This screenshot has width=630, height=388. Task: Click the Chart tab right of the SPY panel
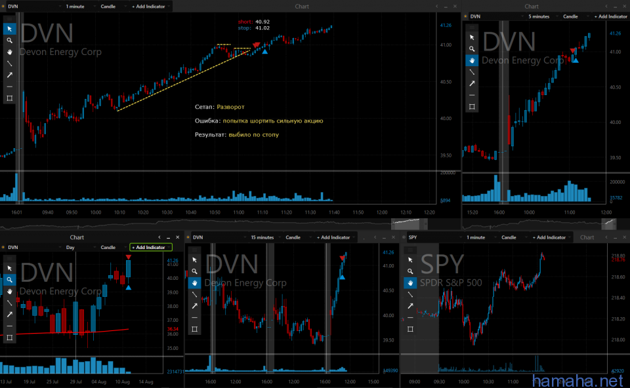[x=587, y=237]
